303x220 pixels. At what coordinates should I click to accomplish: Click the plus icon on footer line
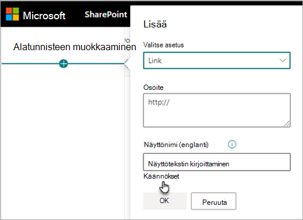coord(64,64)
